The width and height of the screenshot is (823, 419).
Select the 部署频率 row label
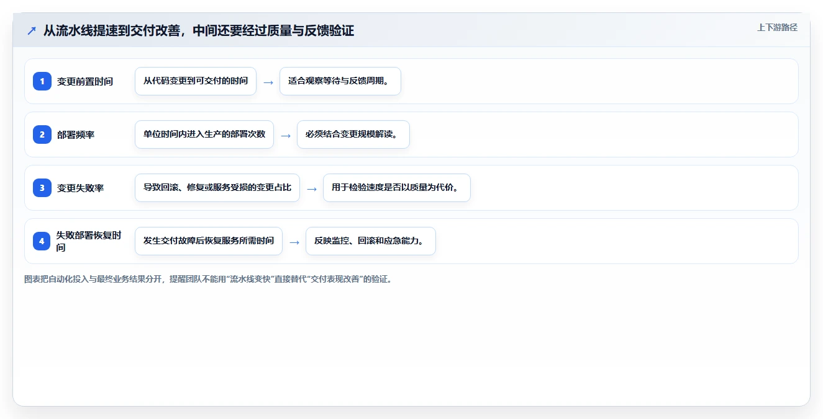click(76, 135)
